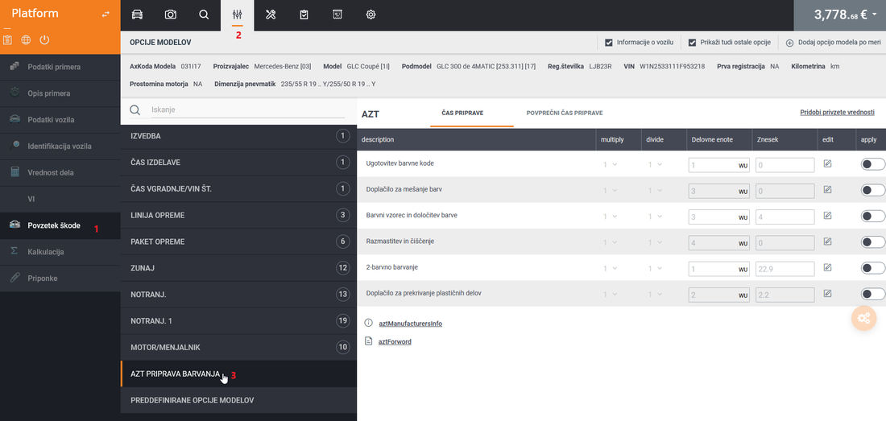Open the vehicle (car) icon in top toolbar
This screenshot has width=886, height=421.
click(x=137, y=14)
